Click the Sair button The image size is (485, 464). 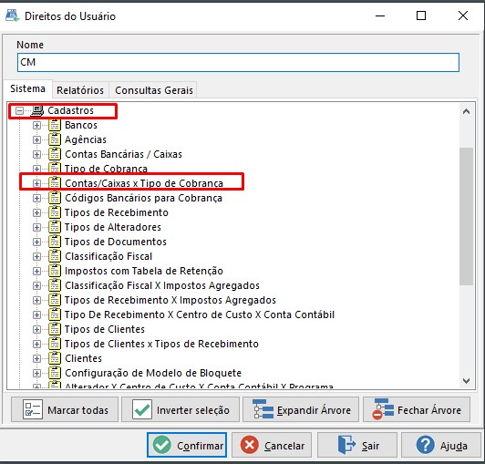357,445
